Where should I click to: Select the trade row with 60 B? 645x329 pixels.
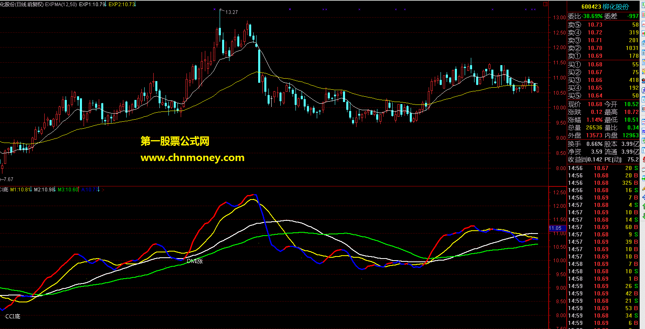click(x=603, y=227)
